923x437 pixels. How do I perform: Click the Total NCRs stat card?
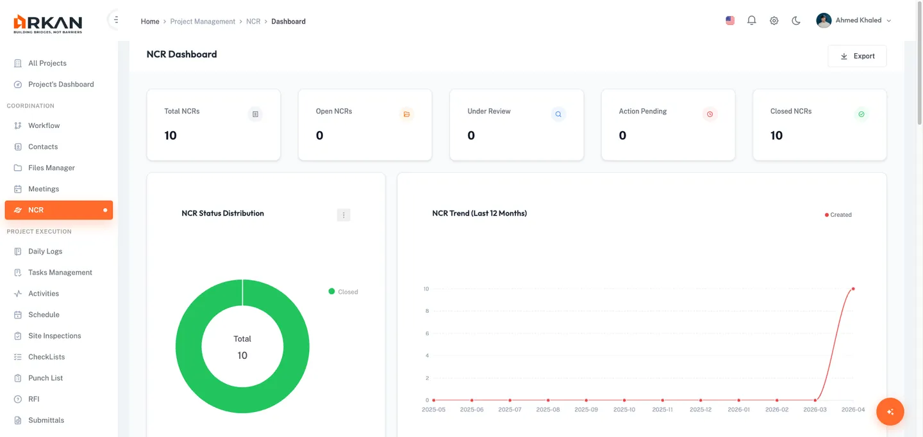(213, 125)
